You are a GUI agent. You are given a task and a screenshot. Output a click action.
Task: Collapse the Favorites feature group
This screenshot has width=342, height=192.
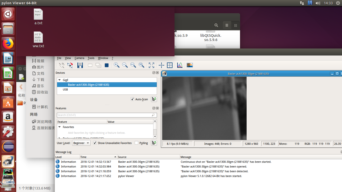point(60,127)
